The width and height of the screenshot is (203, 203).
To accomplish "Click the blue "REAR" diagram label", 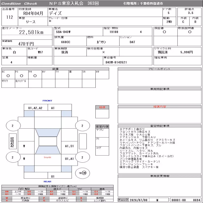I will coord(47,181).
